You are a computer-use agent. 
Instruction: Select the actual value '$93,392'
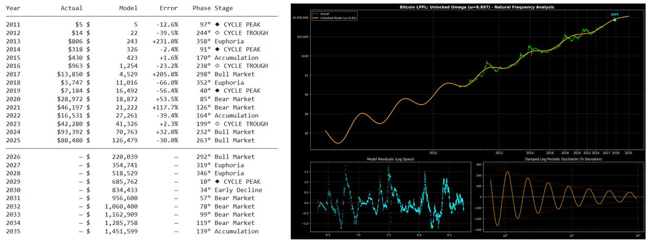click(x=70, y=132)
